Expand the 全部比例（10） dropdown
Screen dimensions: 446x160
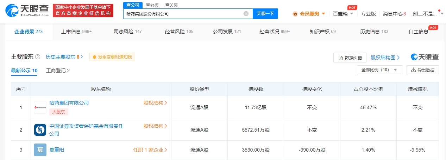tap(379, 70)
